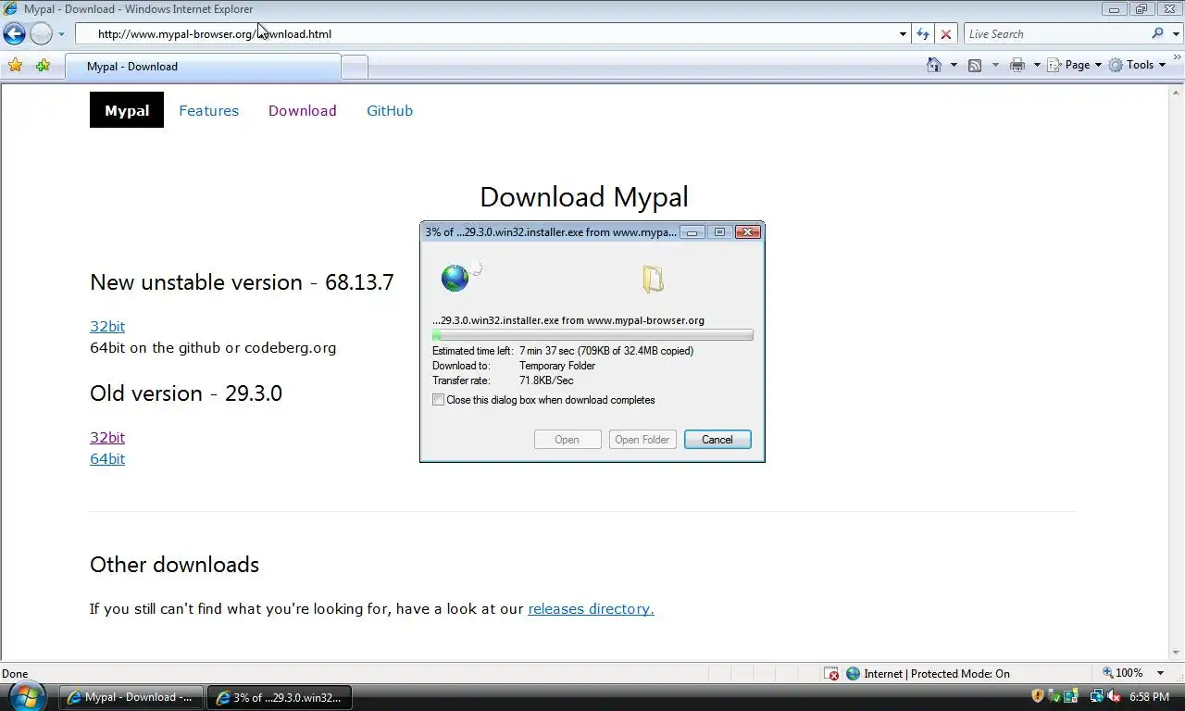Screen dimensions: 1185x711
Task: Click the Mypal logo link
Action: [127, 110]
